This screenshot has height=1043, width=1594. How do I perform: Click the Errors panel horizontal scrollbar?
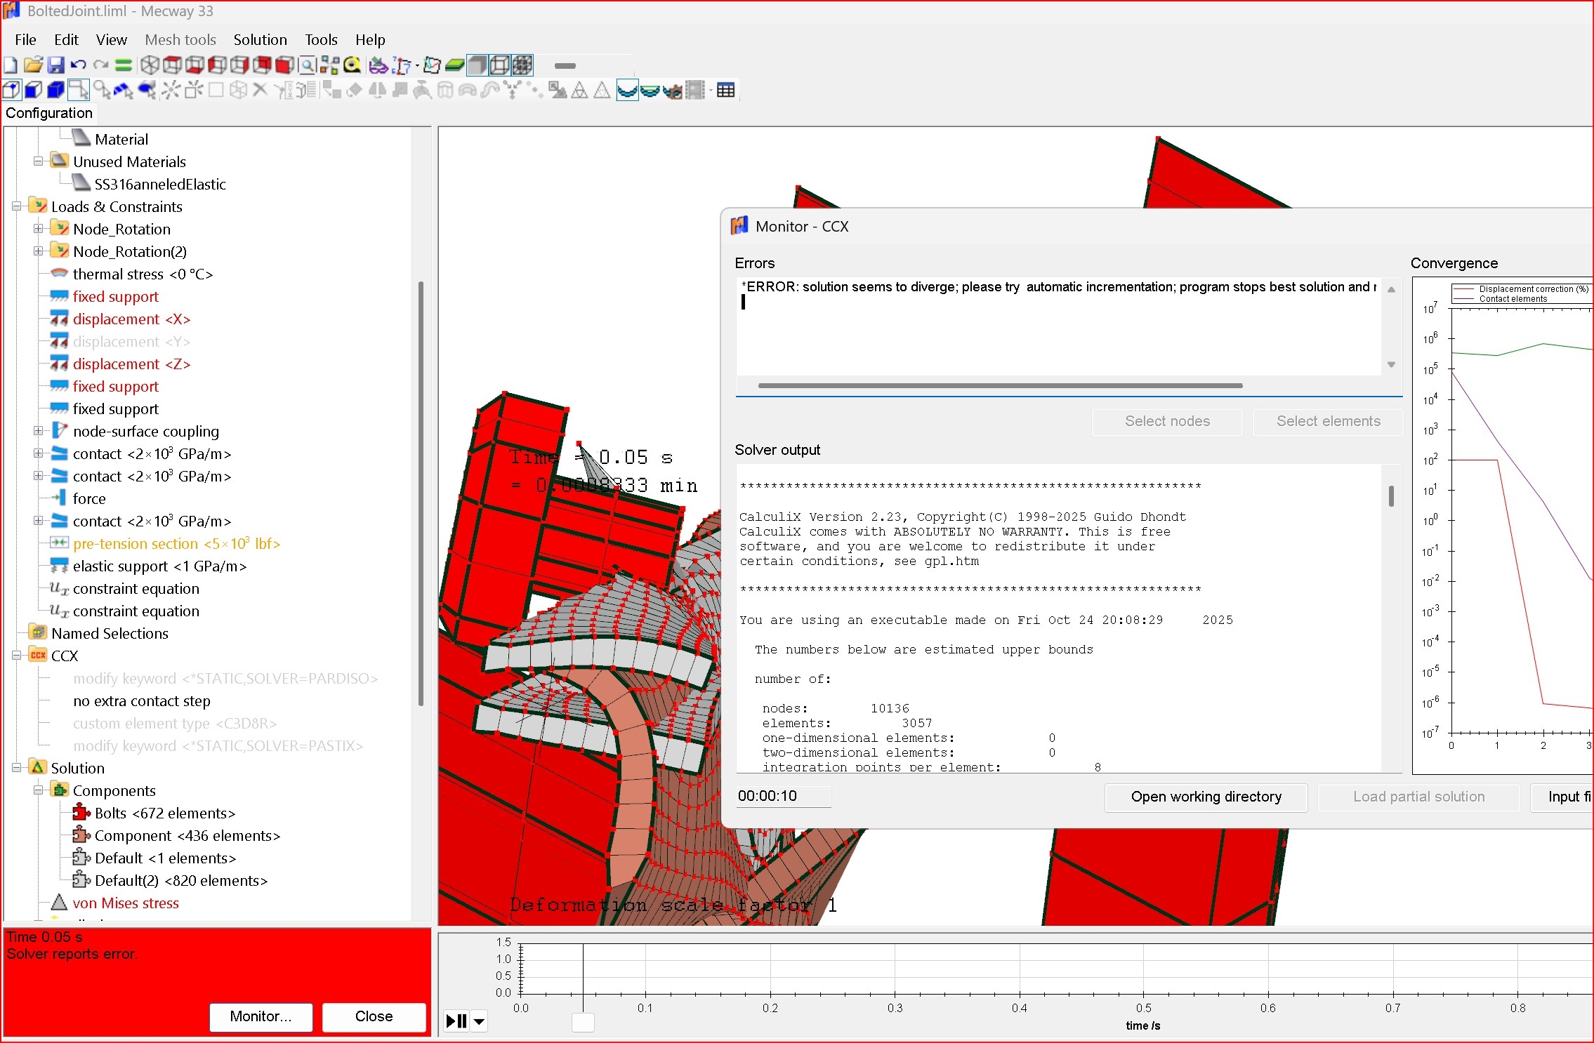coord(1000,385)
